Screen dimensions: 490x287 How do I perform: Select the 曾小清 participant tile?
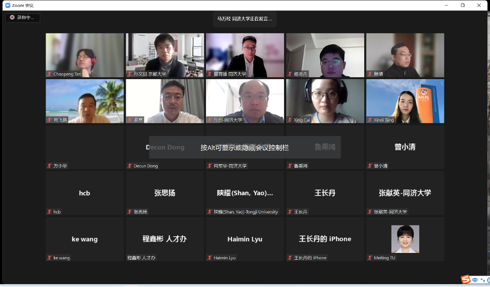click(405, 147)
